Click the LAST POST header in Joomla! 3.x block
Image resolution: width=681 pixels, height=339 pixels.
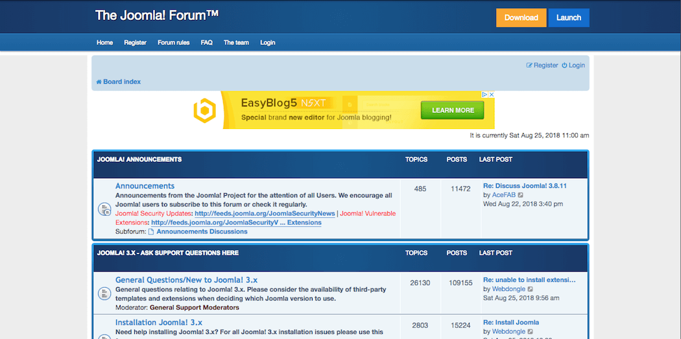(x=496, y=253)
